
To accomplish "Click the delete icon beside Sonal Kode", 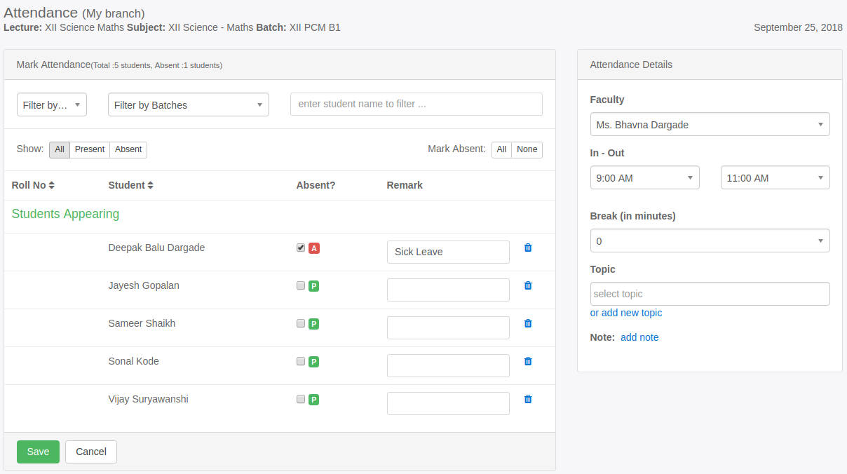I will click(x=528, y=361).
